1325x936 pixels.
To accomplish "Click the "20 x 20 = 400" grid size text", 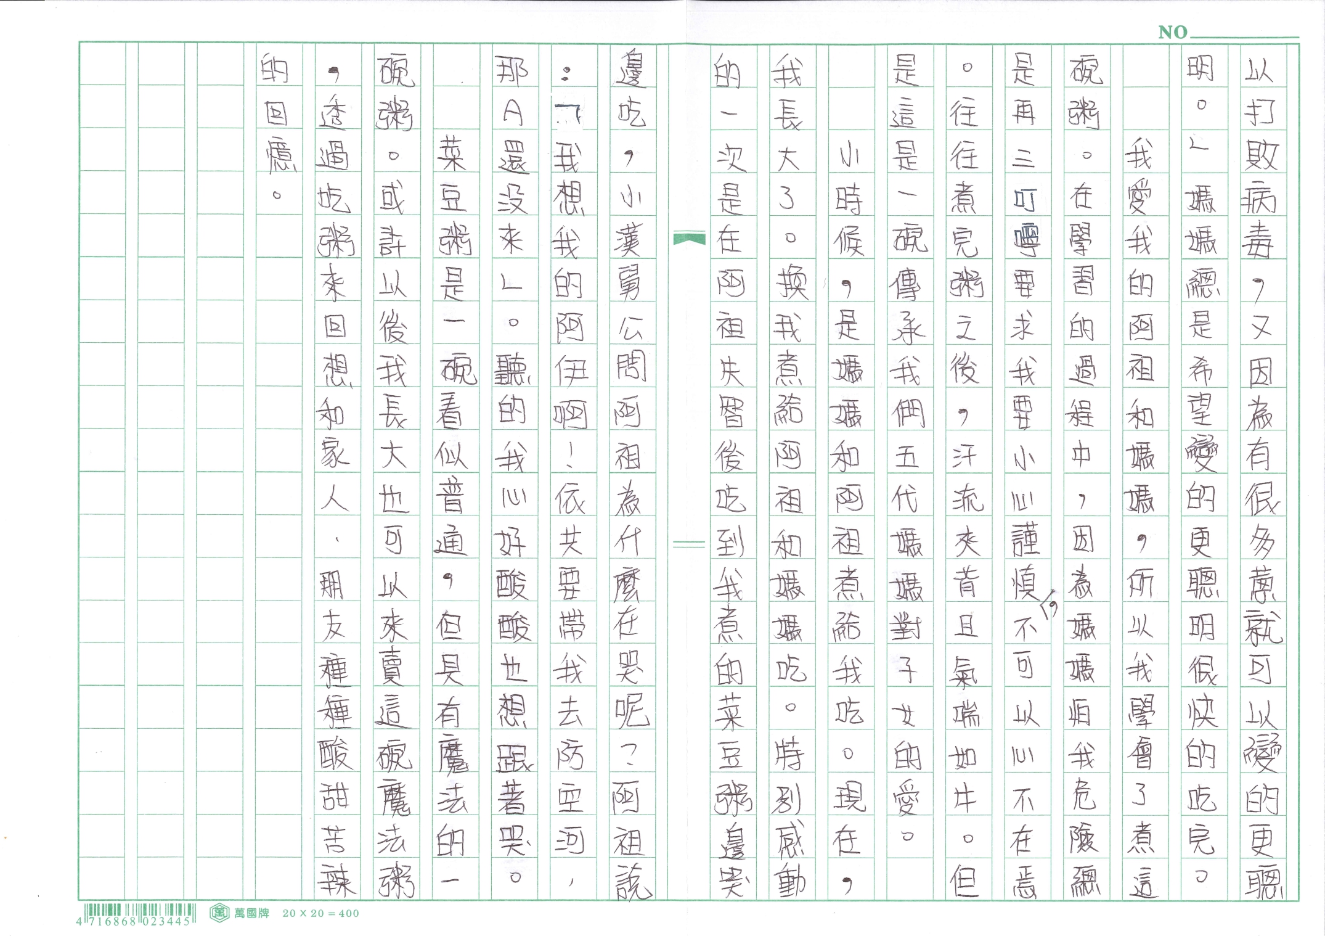I will tap(320, 913).
